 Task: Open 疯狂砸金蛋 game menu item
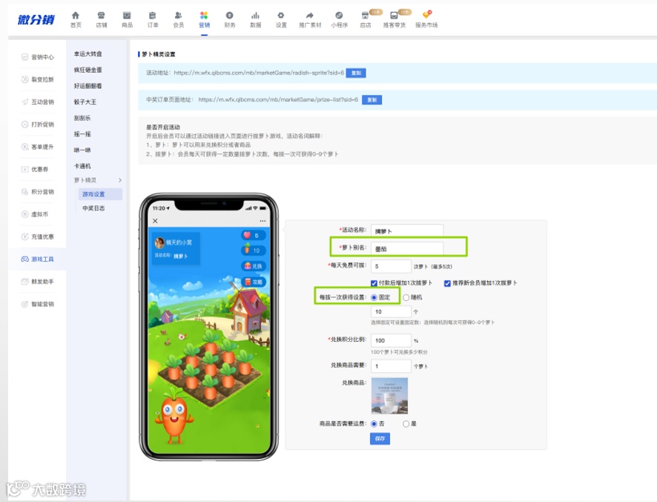click(88, 70)
